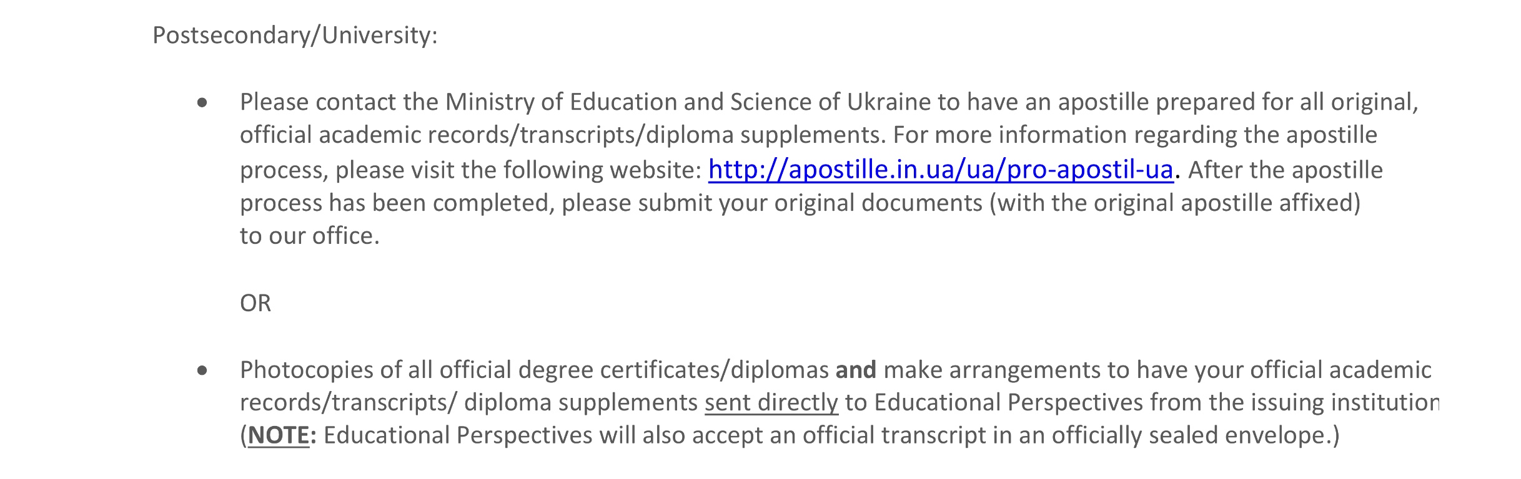
Task: Click the bold underlined NOTE label
Action: coord(279,435)
